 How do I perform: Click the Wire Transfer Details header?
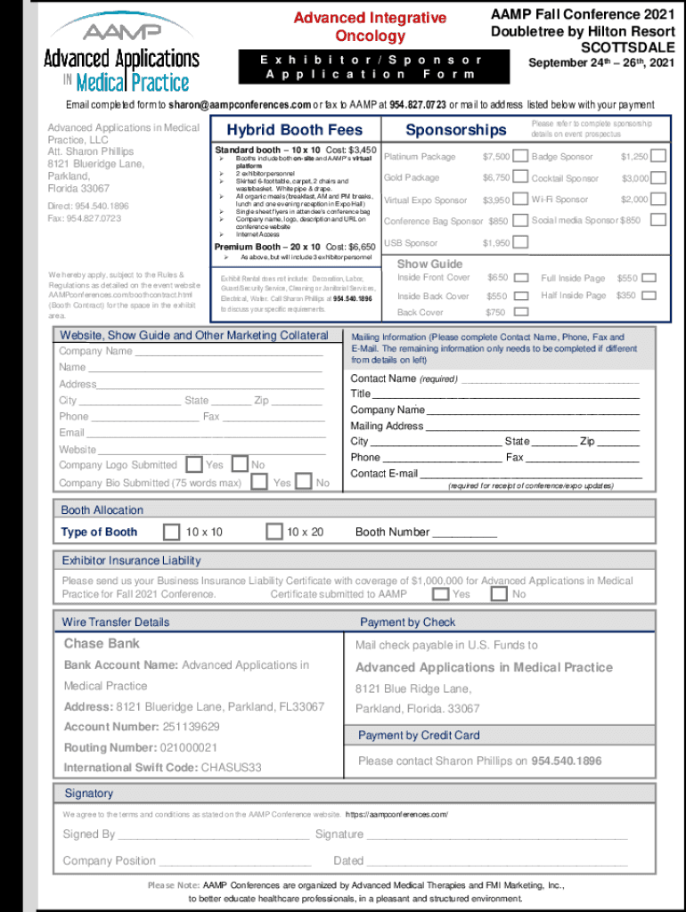click(116, 623)
